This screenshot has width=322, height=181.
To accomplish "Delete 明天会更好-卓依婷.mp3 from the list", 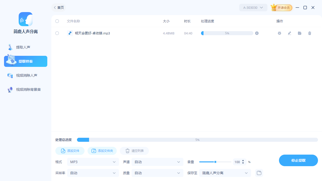I will point(310,33).
